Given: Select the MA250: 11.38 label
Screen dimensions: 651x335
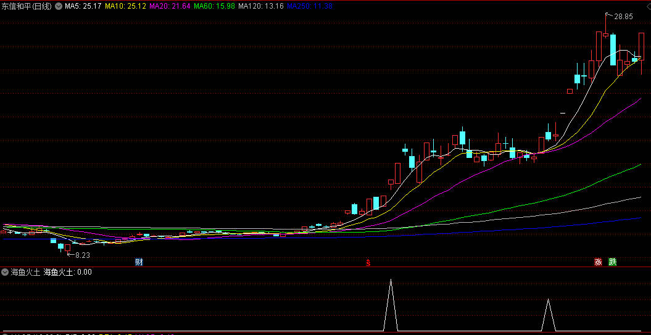Looking at the screenshot, I should 309,6.
